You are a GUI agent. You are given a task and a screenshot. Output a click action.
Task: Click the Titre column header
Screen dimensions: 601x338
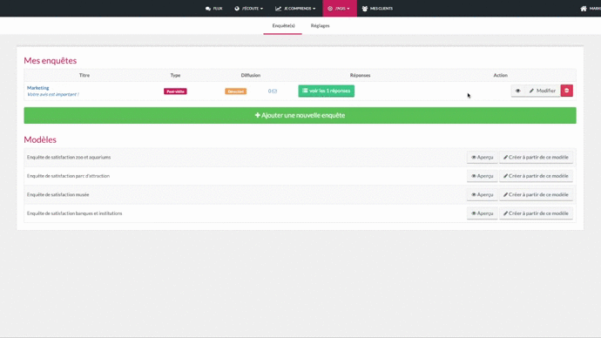point(84,76)
